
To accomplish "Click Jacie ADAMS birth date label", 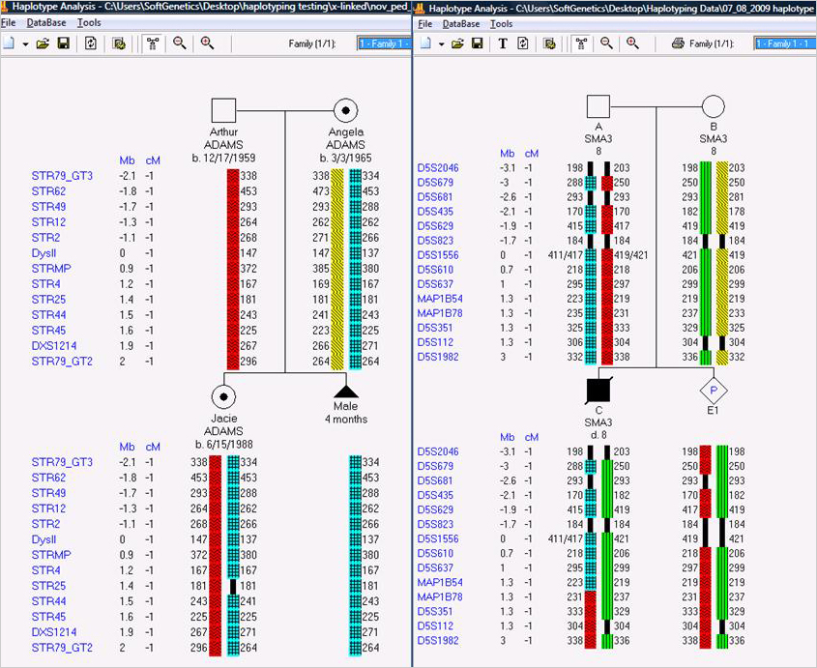I will coord(224,445).
